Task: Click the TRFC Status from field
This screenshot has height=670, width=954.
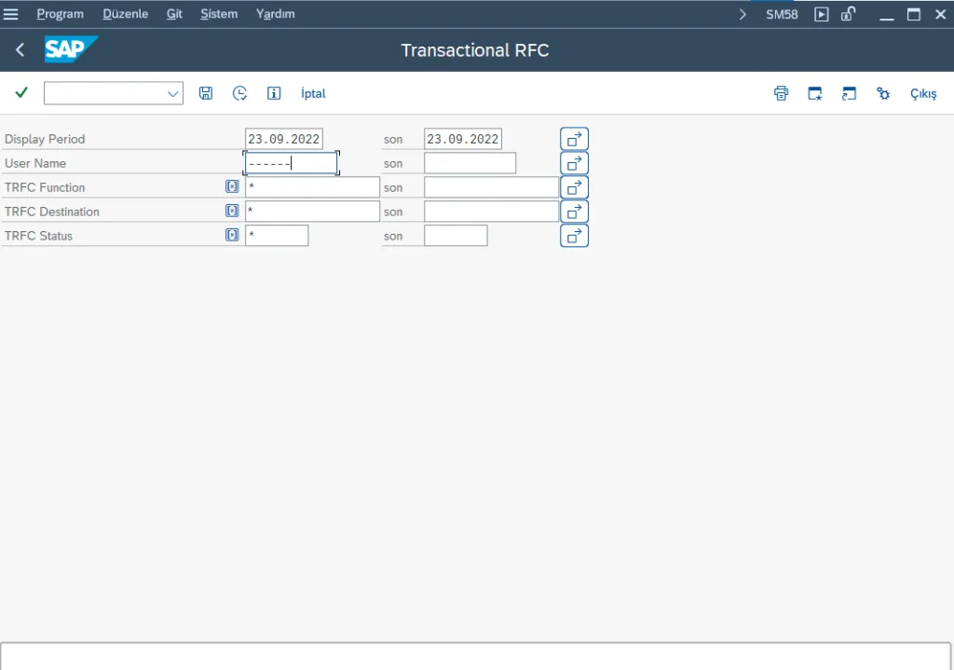Action: pyautogui.click(x=277, y=236)
